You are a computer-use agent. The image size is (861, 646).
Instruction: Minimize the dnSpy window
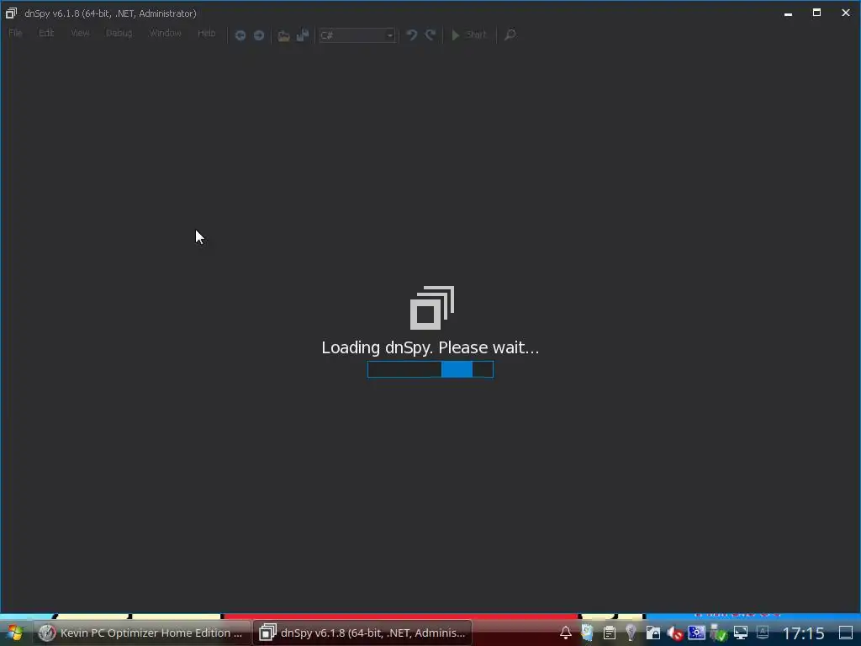(x=789, y=13)
